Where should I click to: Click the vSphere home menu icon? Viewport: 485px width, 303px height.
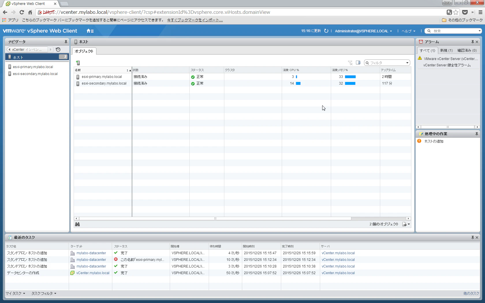(x=90, y=31)
